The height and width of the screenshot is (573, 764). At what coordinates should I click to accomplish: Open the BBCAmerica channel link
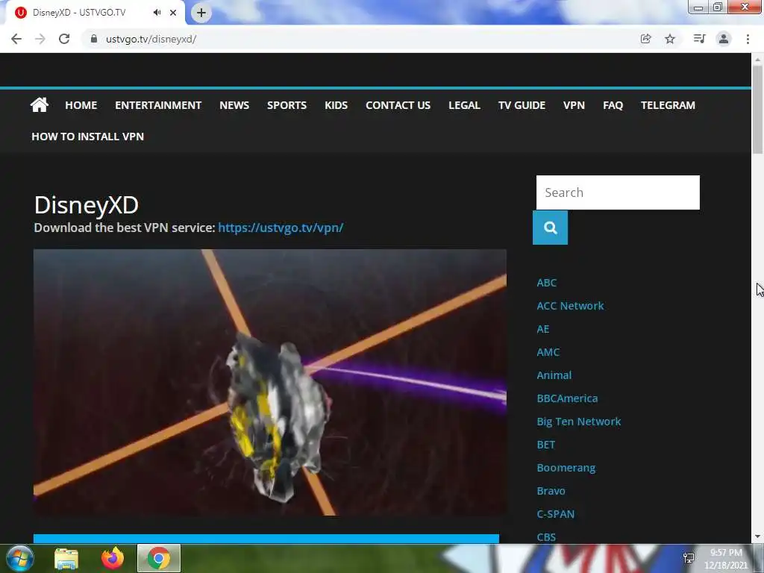tap(567, 398)
